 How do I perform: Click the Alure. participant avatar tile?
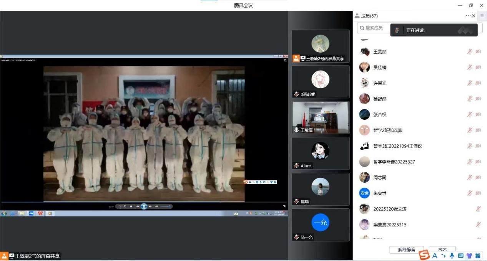(x=321, y=153)
